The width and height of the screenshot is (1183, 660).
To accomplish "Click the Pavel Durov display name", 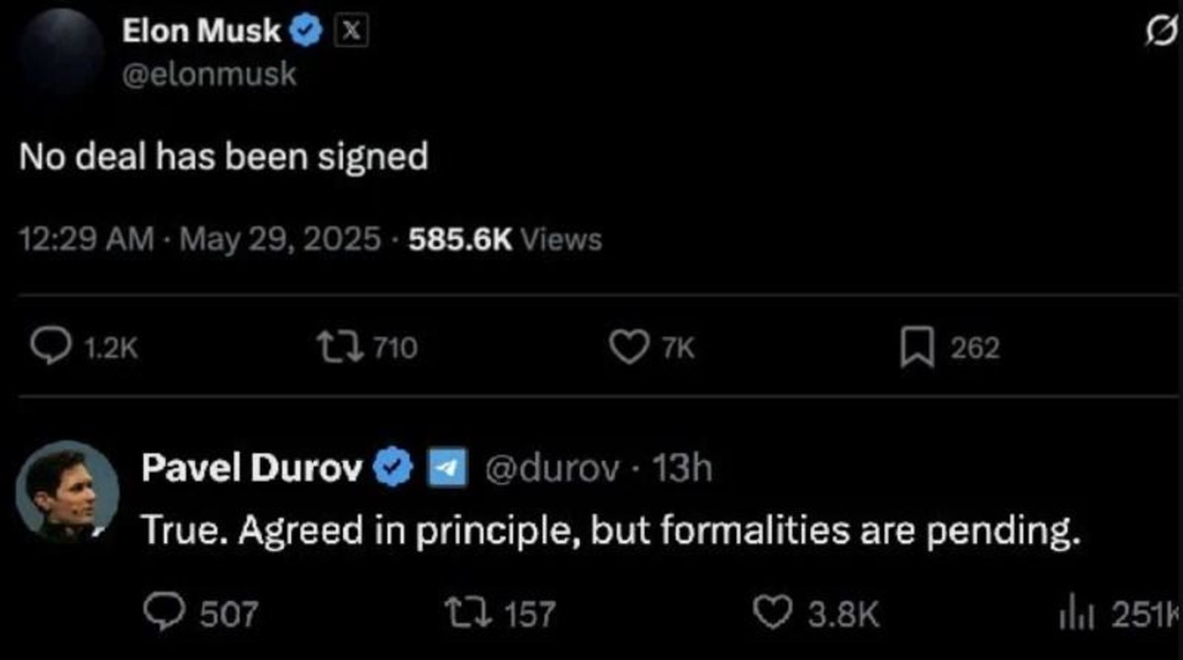I will [252, 468].
